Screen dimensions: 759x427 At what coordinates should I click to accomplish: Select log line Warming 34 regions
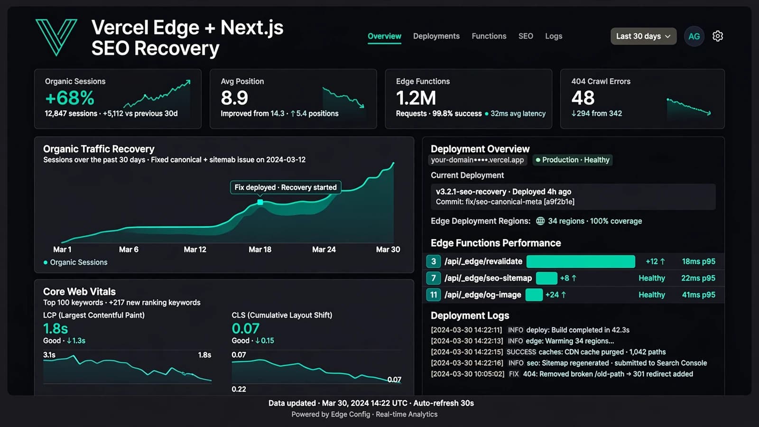(x=522, y=341)
